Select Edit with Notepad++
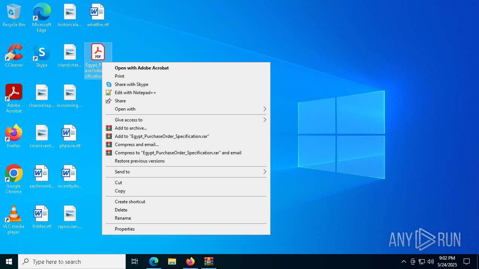Screen dimensions: 479x269 pos(186,93)
